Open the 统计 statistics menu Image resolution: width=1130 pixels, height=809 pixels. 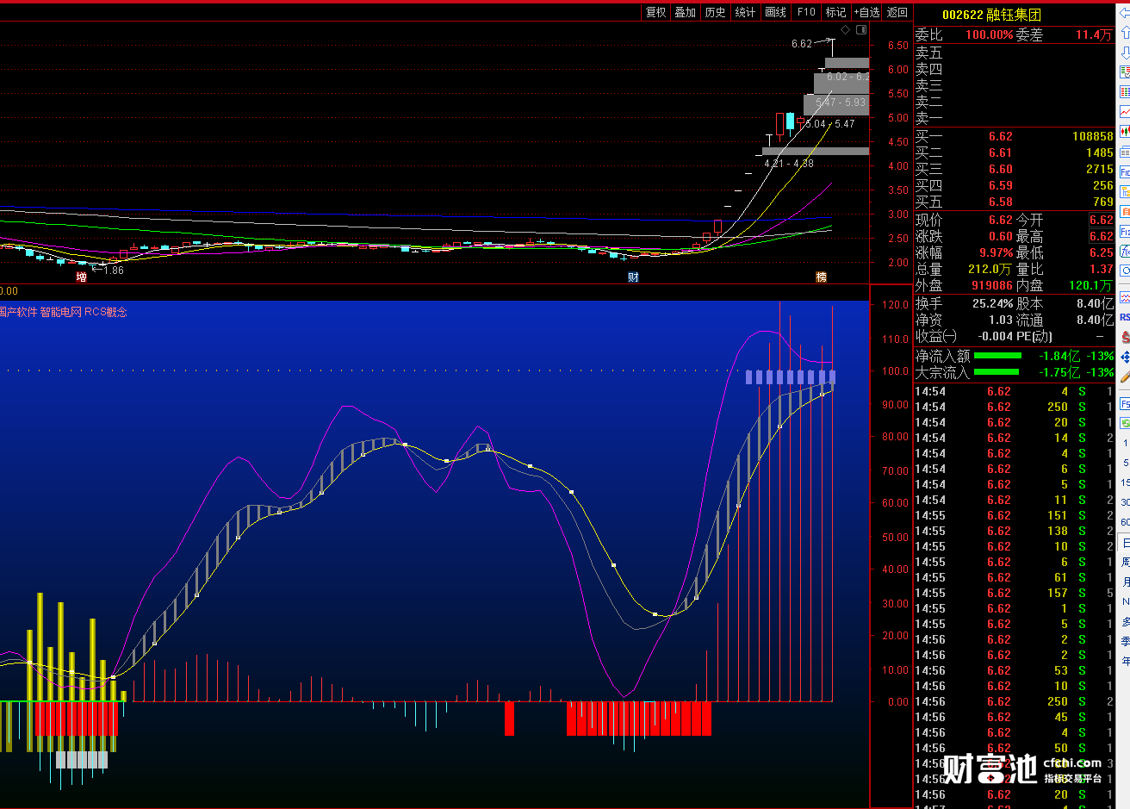[745, 12]
